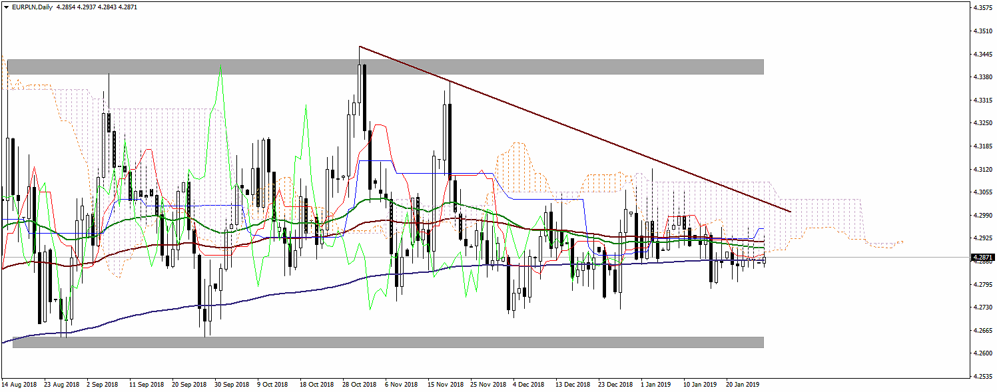
Task: Click the 10 Jan 2019 date label
Action: pos(700,385)
